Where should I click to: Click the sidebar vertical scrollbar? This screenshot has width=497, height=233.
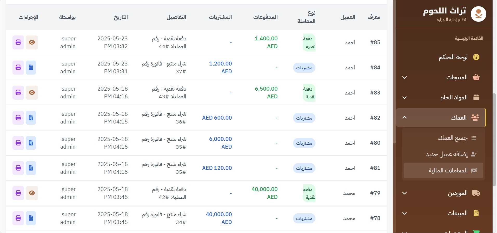pos(494,140)
